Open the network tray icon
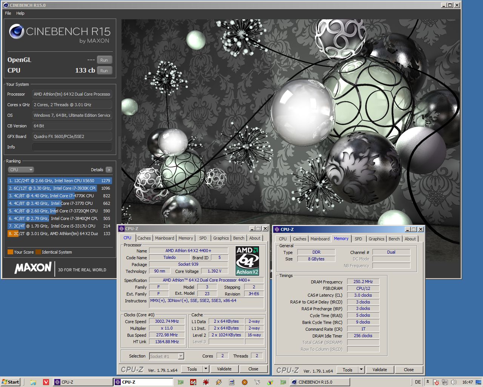 (445, 382)
